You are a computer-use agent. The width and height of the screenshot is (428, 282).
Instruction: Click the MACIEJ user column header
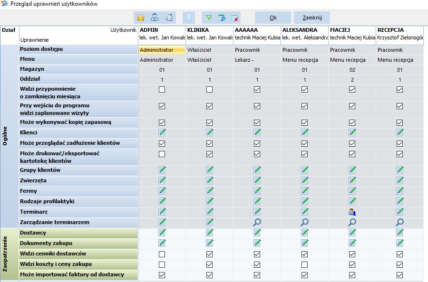pos(352,35)
